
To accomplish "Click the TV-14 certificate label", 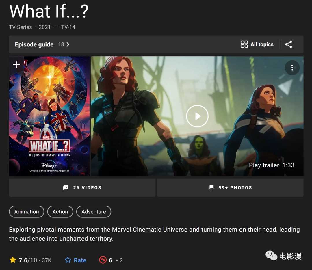I will point(68,27).
